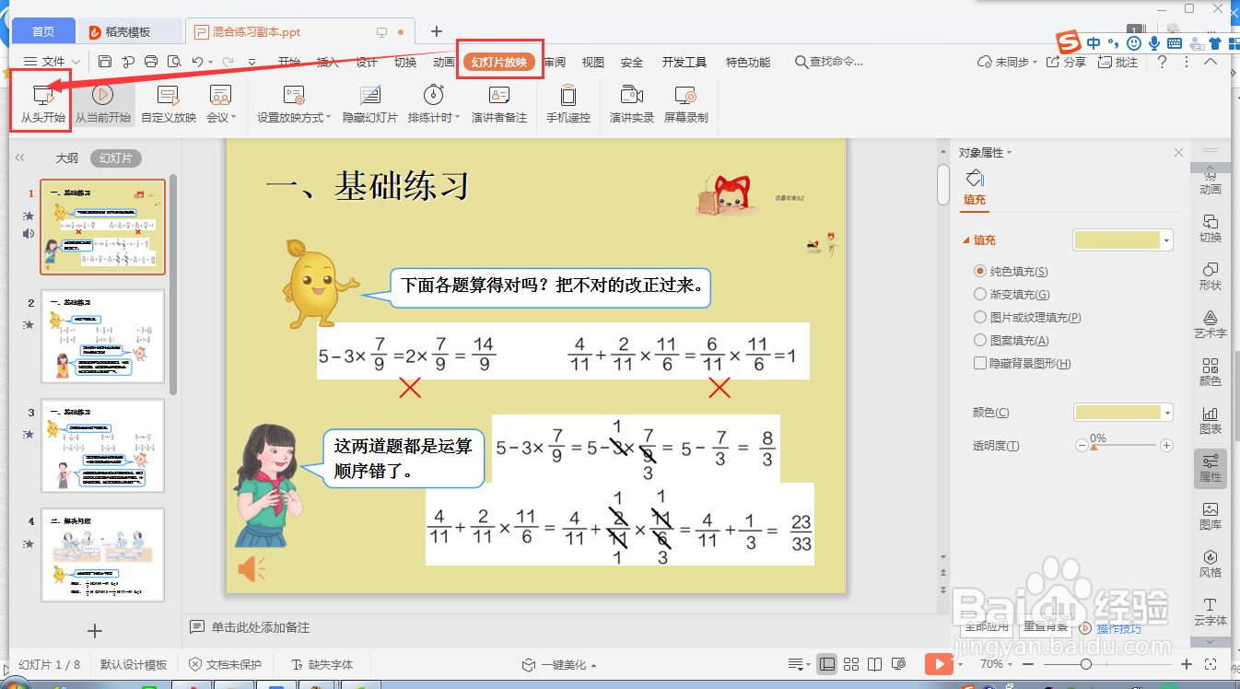Viewport: 1240px width, 689px height.
Task: Switch to the 艺术字 WordArt panel
Action: click(x=1211, y=323)
